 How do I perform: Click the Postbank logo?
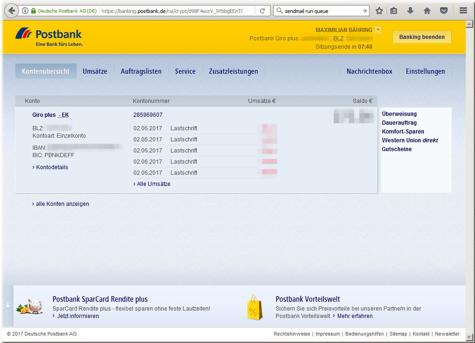49,37
